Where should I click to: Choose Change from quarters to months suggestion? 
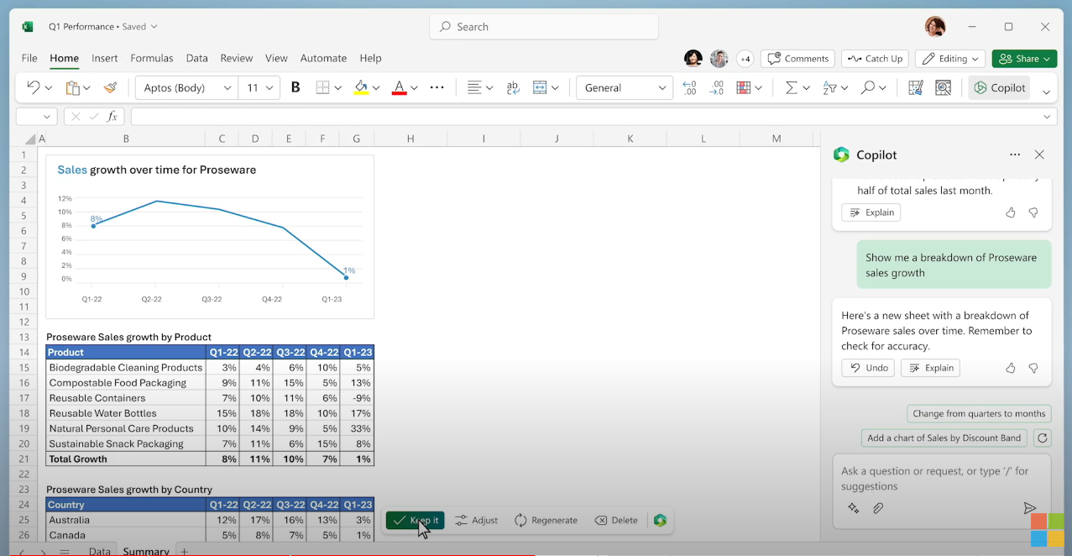(979, 413)
